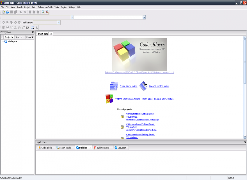Click the Stop debugger icon
This screenshot has height=180, width=247.
[x=27, y=27]
